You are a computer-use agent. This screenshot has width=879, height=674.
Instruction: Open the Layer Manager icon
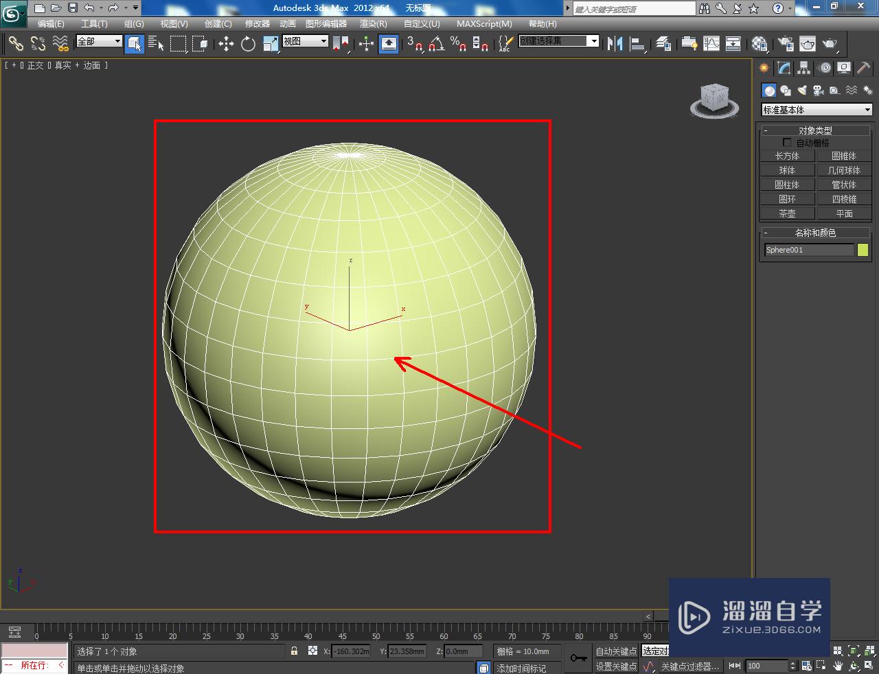(x=663, y=44)
